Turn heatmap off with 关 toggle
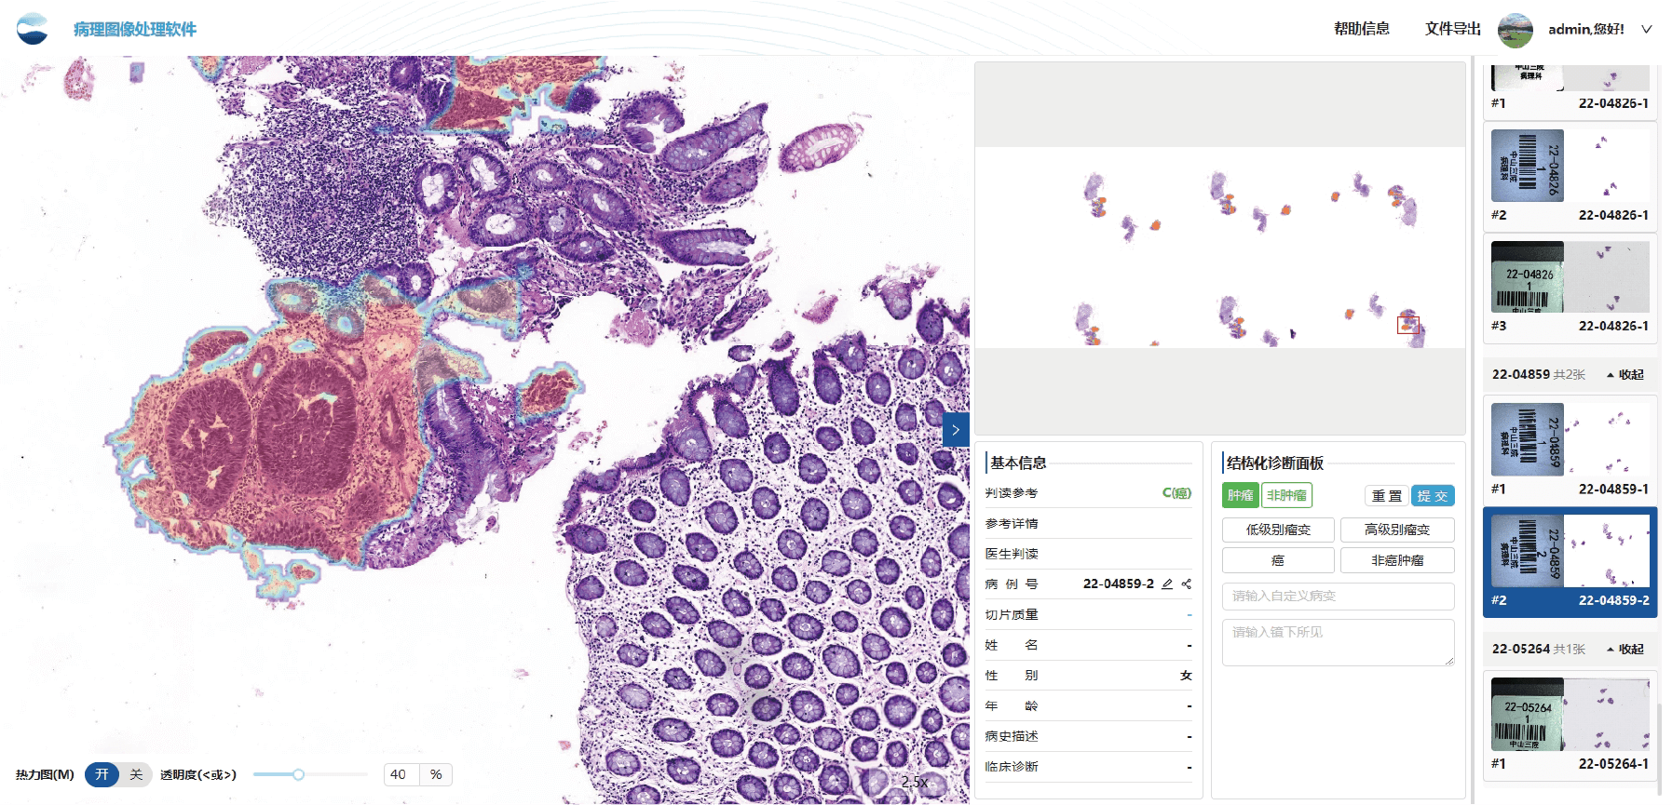Image resolution: width=1672 pixels, height=805 pixels. pyautogui.click(x=136, y=774)
